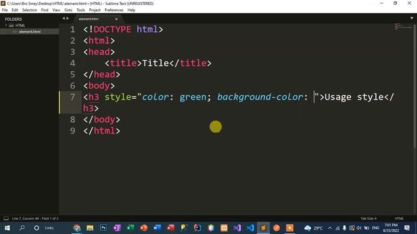417x234 pixels.
Task: Open the Selection menu
Action: click(x=29, y=10)
